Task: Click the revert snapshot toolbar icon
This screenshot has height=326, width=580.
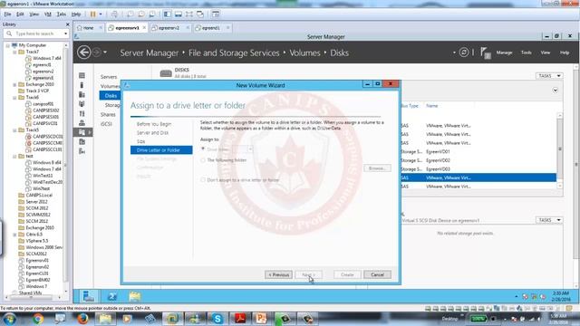Action: [x=141, y=14]
